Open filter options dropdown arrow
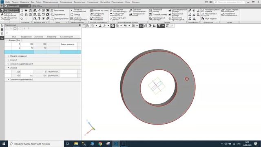Screen dimensions: 261x147 (163, 25)
